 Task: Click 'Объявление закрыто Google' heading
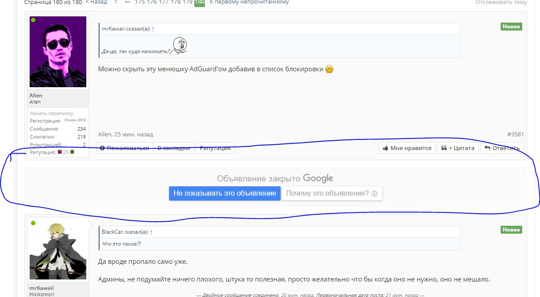[x=275, y=178]
